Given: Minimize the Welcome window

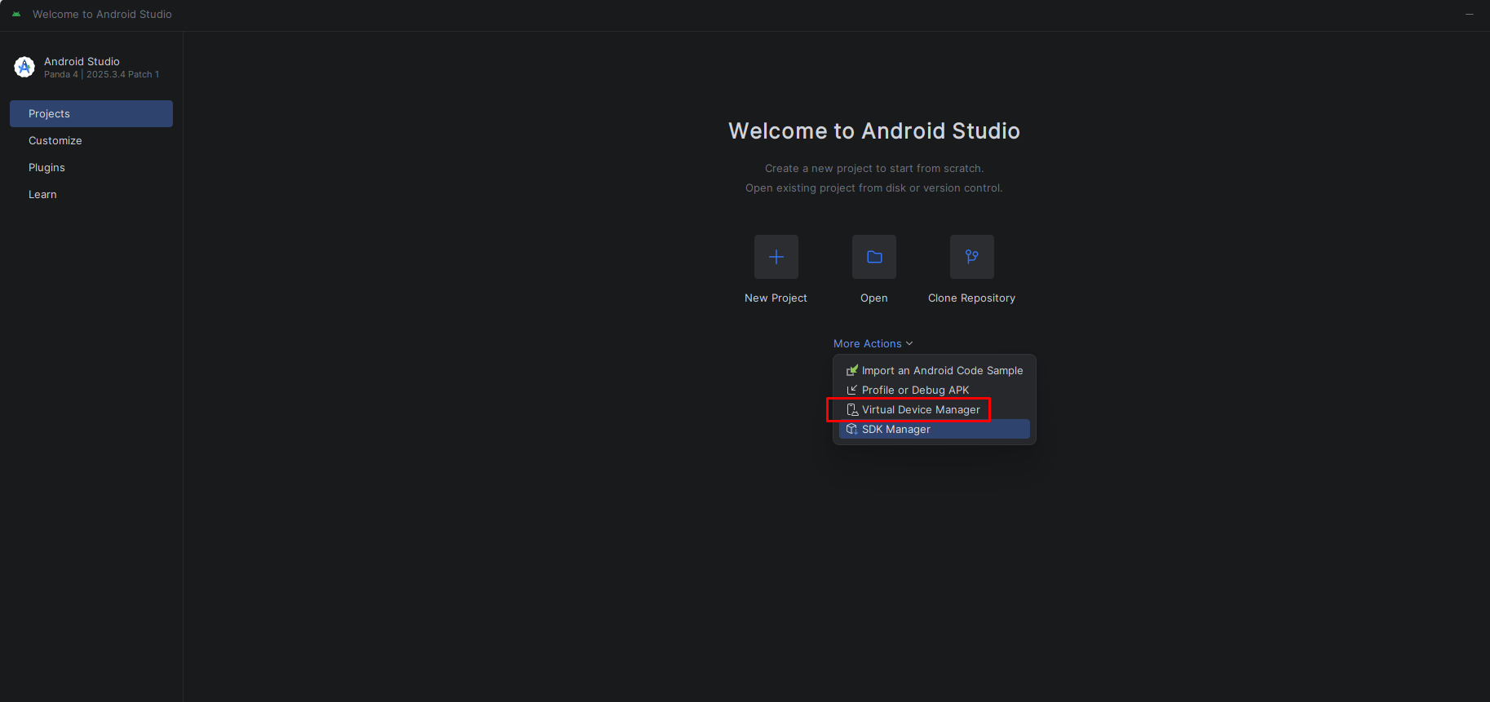Looking at the screenshot, I should [1470, 15].
